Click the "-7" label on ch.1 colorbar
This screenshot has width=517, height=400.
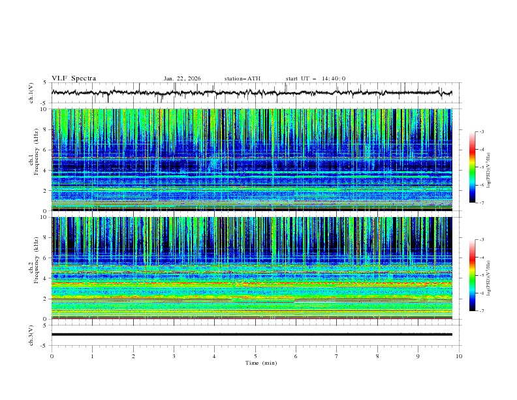tap(482, 203)
